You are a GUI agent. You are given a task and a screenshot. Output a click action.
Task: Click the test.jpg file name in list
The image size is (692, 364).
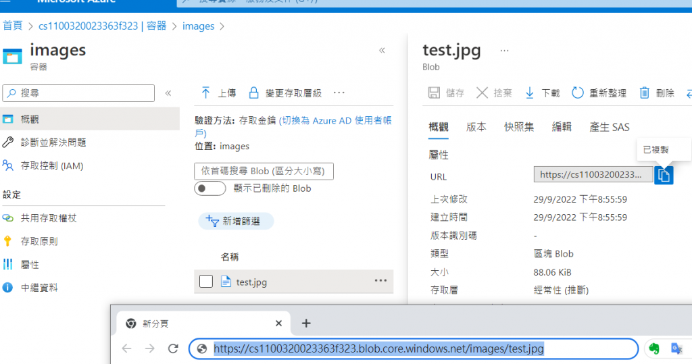pos(251,282)
